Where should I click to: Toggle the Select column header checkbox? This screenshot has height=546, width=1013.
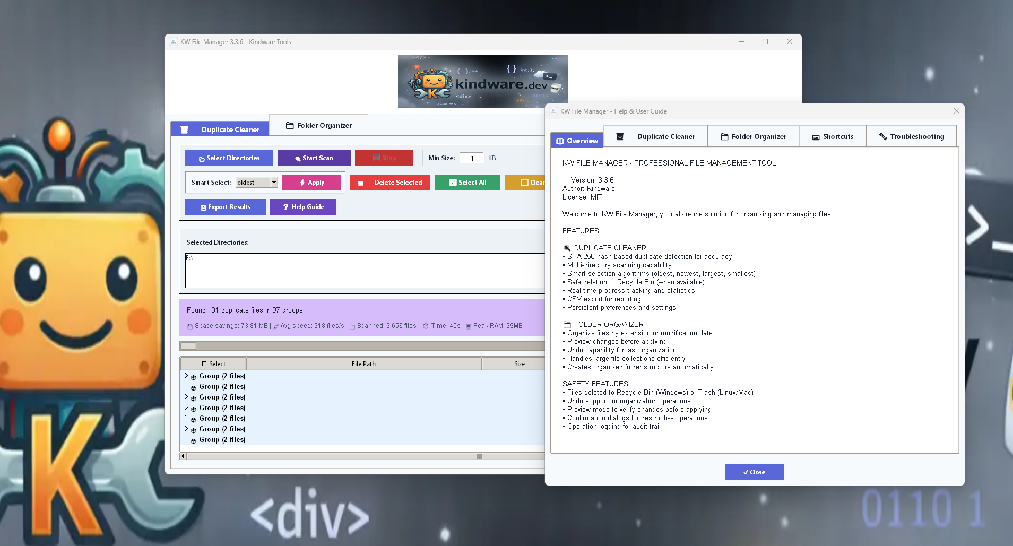click(204, 364)
